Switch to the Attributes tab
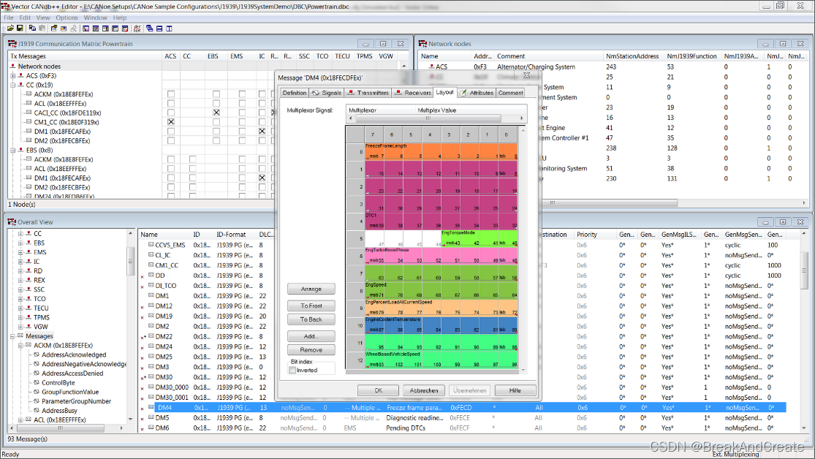This screenshot has width=815, height=459. point(476,93)
